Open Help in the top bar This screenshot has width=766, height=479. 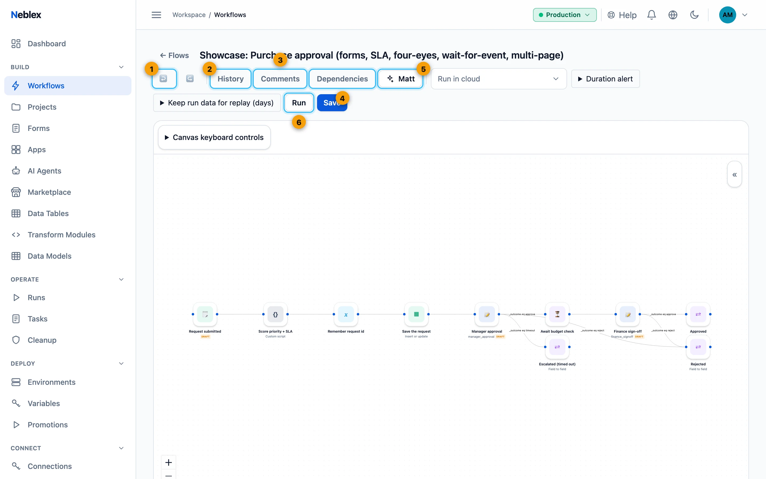622,15
